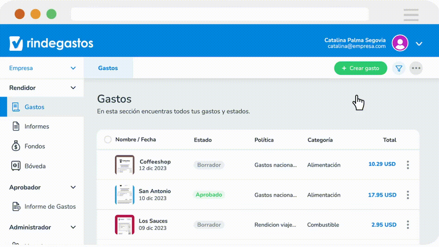Open the row menu for Los Sauces expense
The image size is (439, 247).
tap(408, 225)
